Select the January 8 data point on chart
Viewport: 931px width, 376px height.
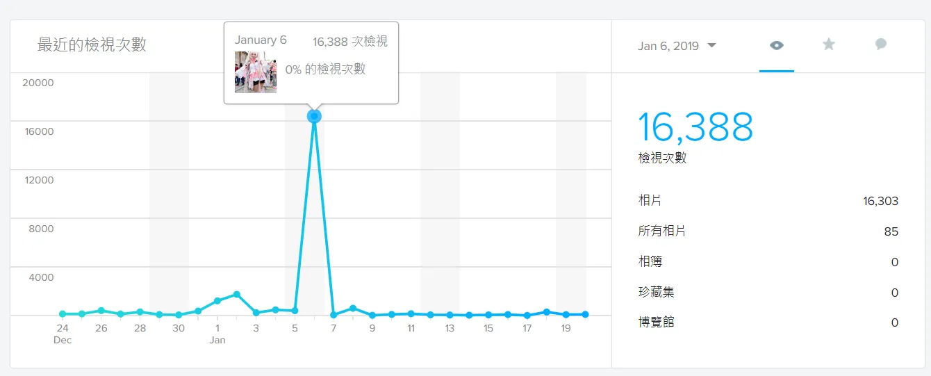[x=353, y=308]
